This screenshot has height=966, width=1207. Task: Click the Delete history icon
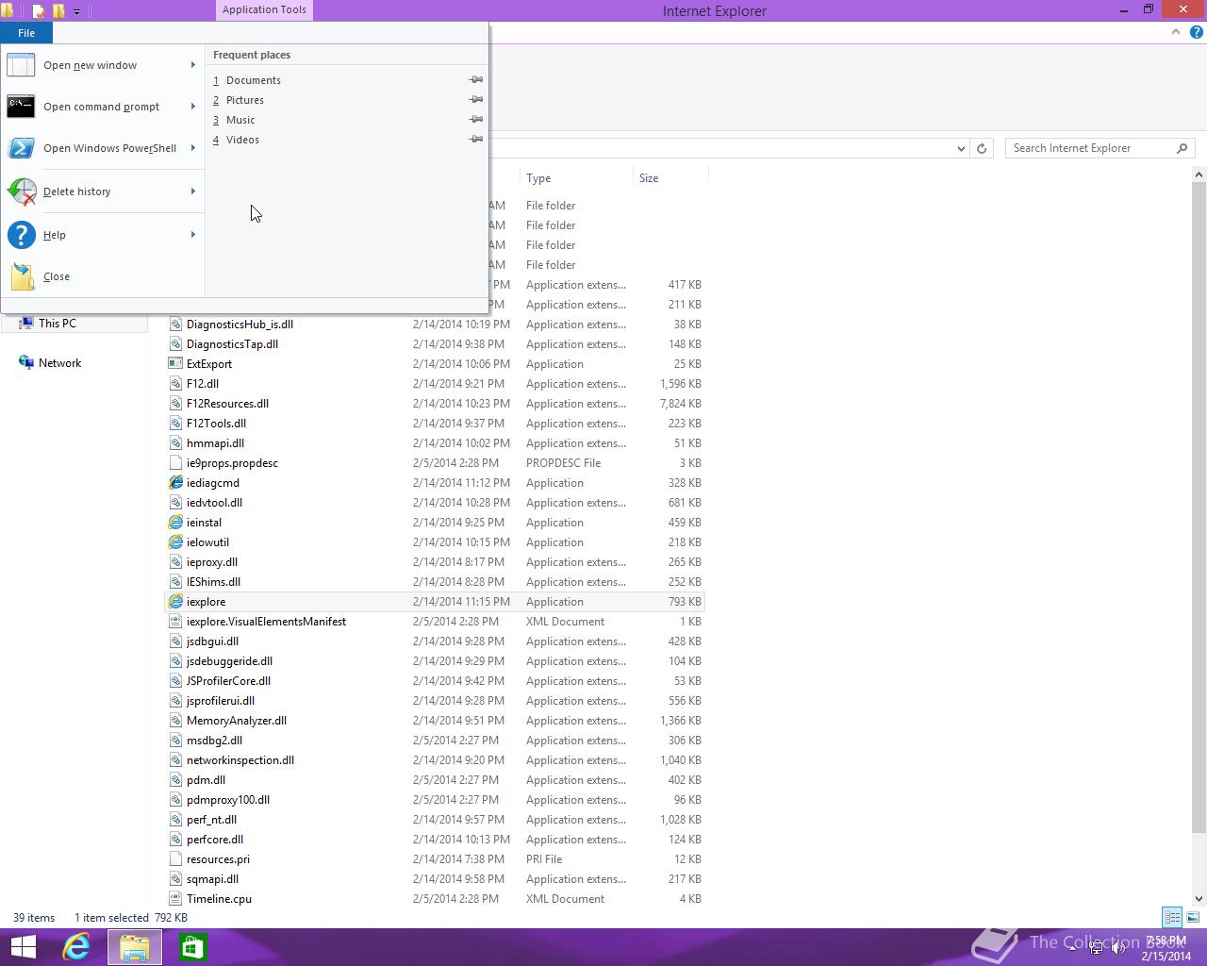(21, 192)
